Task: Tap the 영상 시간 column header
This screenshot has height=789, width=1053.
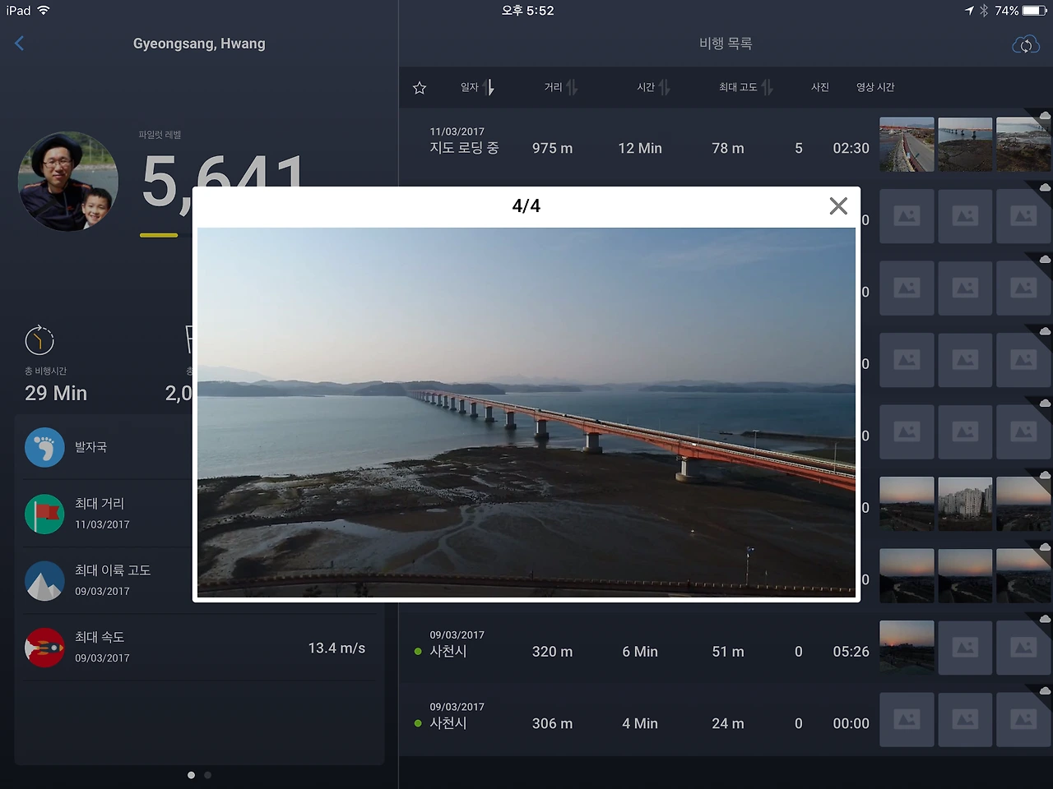Action: [x=875, y=87]
